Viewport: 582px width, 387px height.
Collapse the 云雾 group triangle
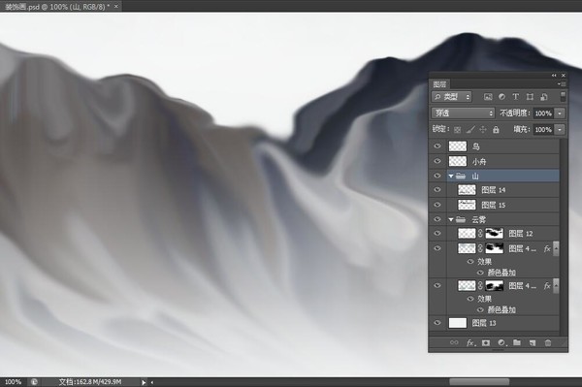click(451, 219)
